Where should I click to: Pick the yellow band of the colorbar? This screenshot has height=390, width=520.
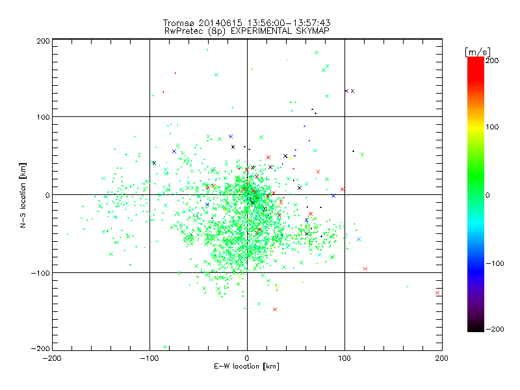(x=476, y=127)
